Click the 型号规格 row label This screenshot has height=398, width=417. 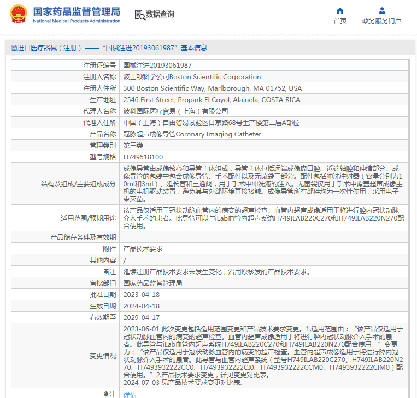click(x=103, y=157)
